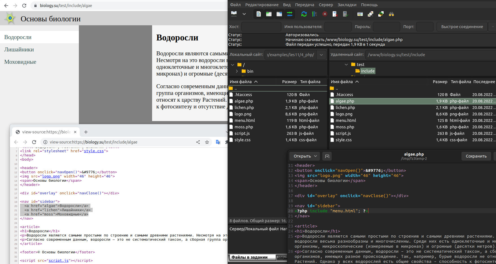Collapse the local root folder tree node
The height and width of the screenshot is (264, 496).
click(x=232, y=65)
